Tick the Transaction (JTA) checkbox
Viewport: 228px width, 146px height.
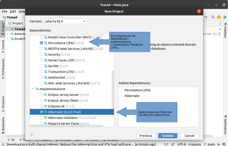41,72
